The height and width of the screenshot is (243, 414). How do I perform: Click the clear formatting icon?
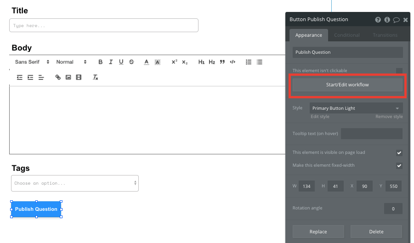96,77
